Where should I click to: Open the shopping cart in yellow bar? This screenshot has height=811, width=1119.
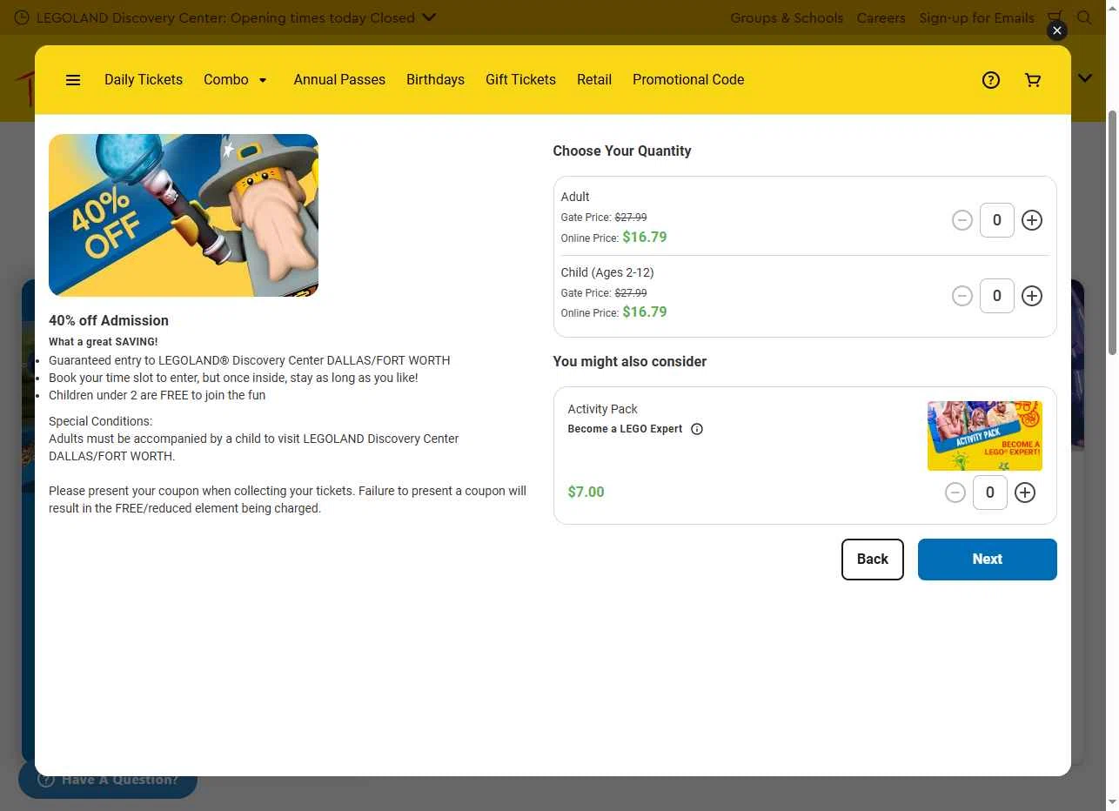point(1033,80)
